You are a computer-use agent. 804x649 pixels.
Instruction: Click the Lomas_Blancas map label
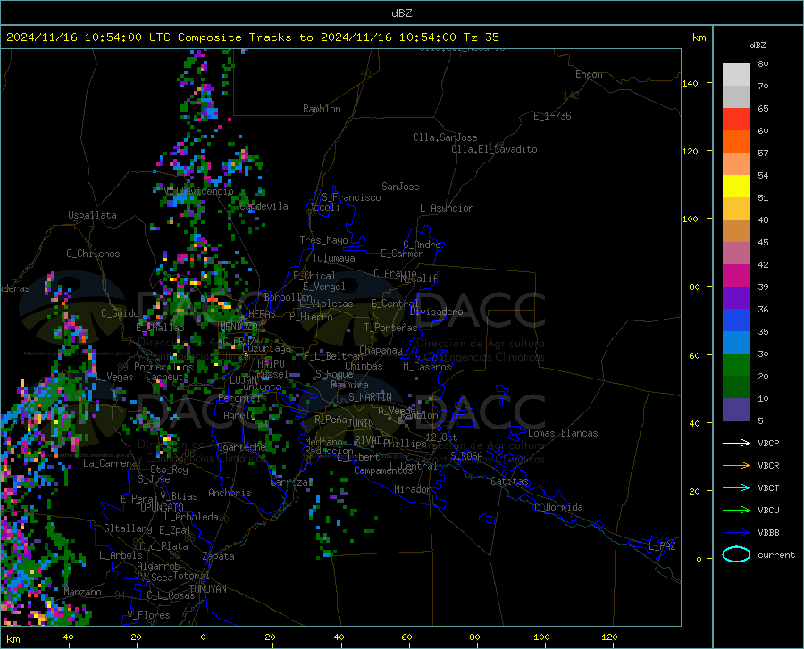tap(563, 433)
